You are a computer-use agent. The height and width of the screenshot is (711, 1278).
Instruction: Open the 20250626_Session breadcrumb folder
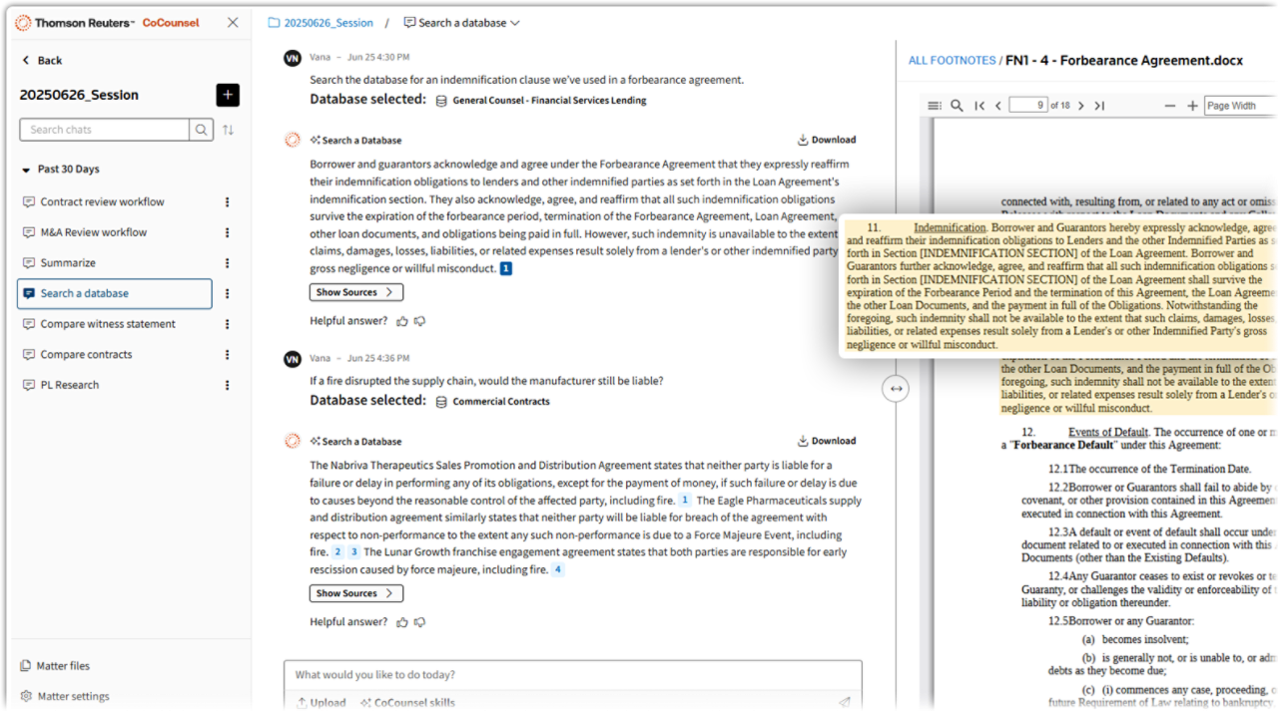[x=320, y=22]
